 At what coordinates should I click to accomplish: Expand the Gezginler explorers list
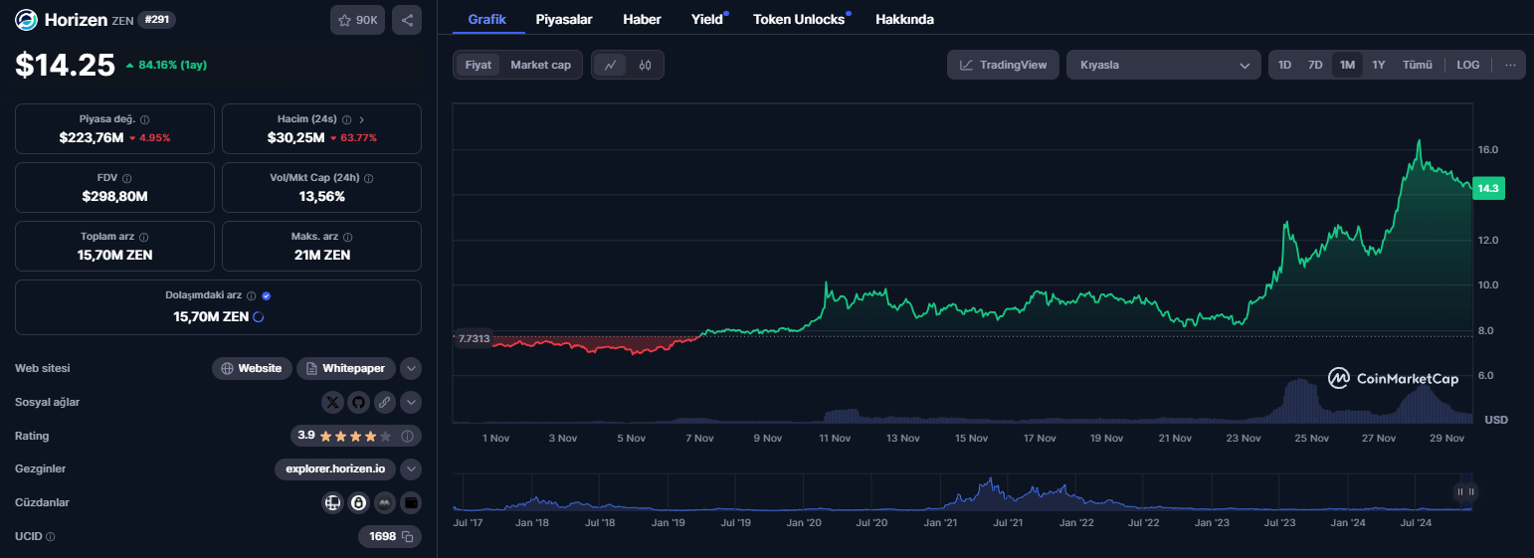coord(410,468)
